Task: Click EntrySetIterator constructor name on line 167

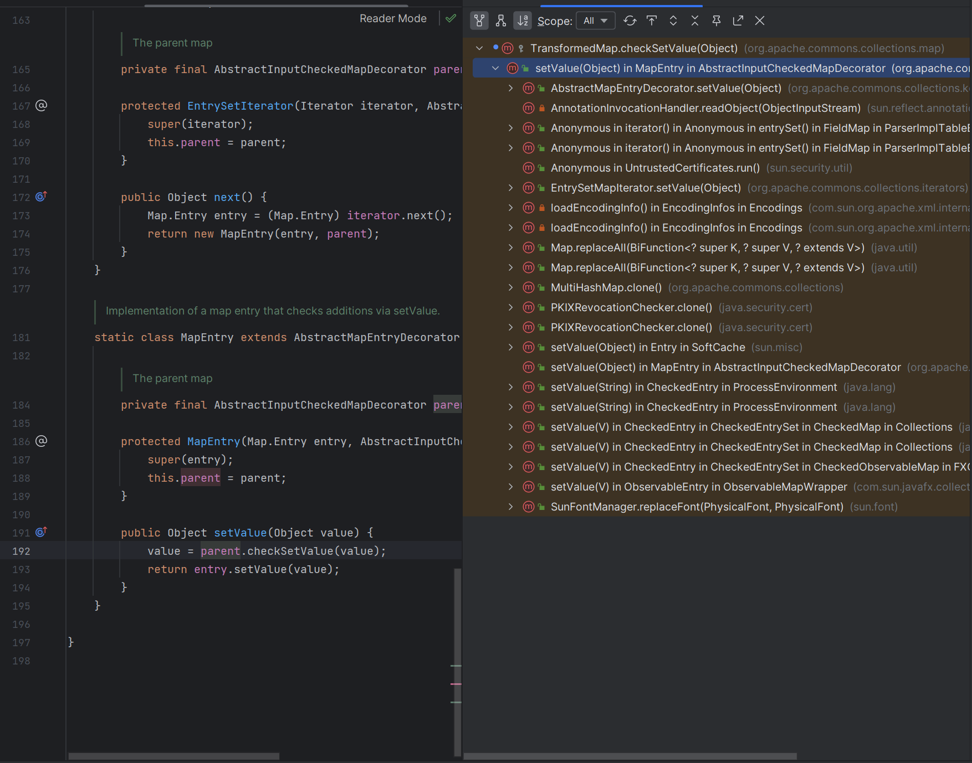Action: click(x=240, y=106)
